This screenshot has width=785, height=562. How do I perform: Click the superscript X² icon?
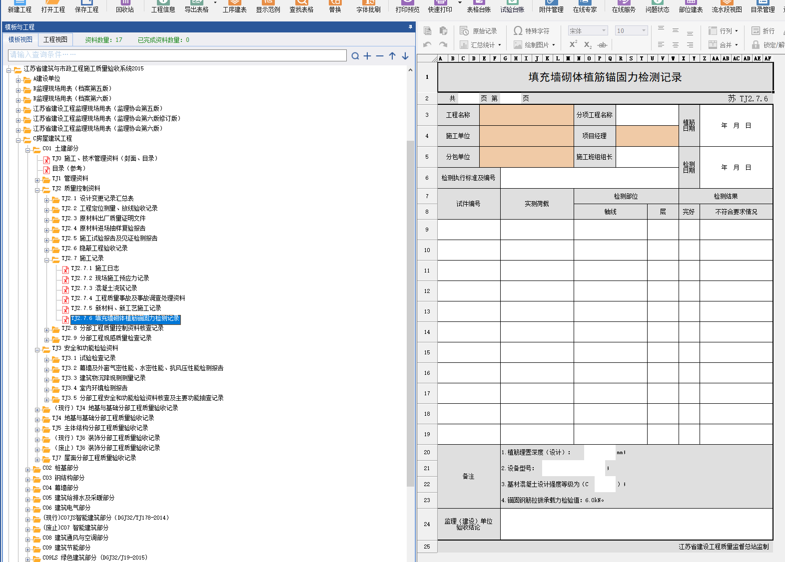click(573, 44)
